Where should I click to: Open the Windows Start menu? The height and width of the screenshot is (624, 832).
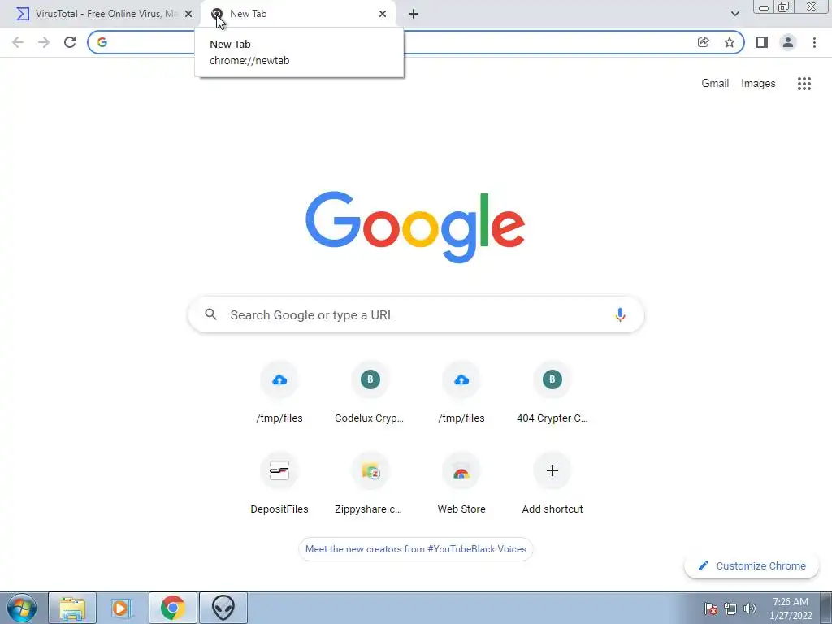click(21, 608)
